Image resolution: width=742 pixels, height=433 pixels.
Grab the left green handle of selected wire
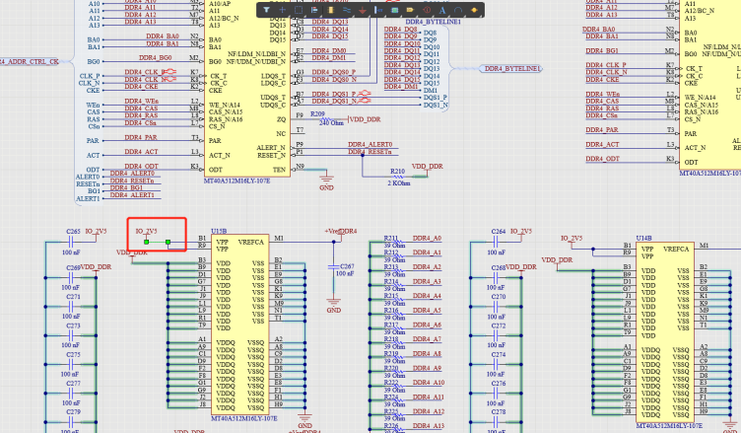(147, 241)
